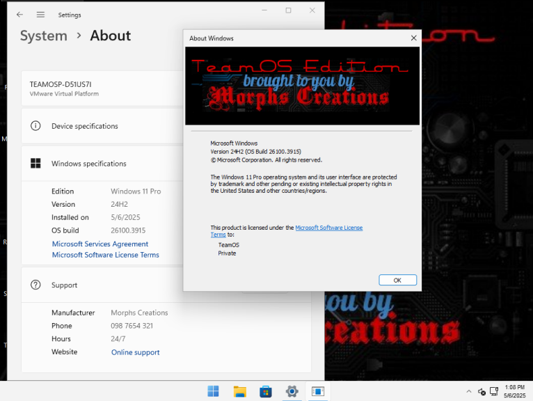The image size is (533, 401).
Task: Click the Edition value Windows 11 Pro
Action: [x=136, y=191]
